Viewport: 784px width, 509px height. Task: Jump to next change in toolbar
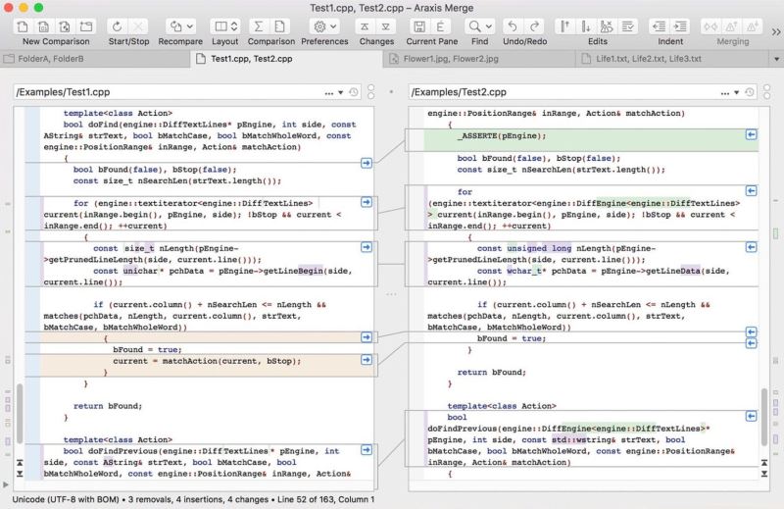click(x=385, y=26)
